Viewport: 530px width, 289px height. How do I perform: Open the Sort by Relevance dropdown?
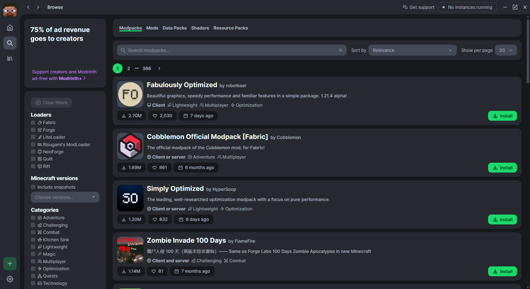pyautogui.click(x=412, y=50)
